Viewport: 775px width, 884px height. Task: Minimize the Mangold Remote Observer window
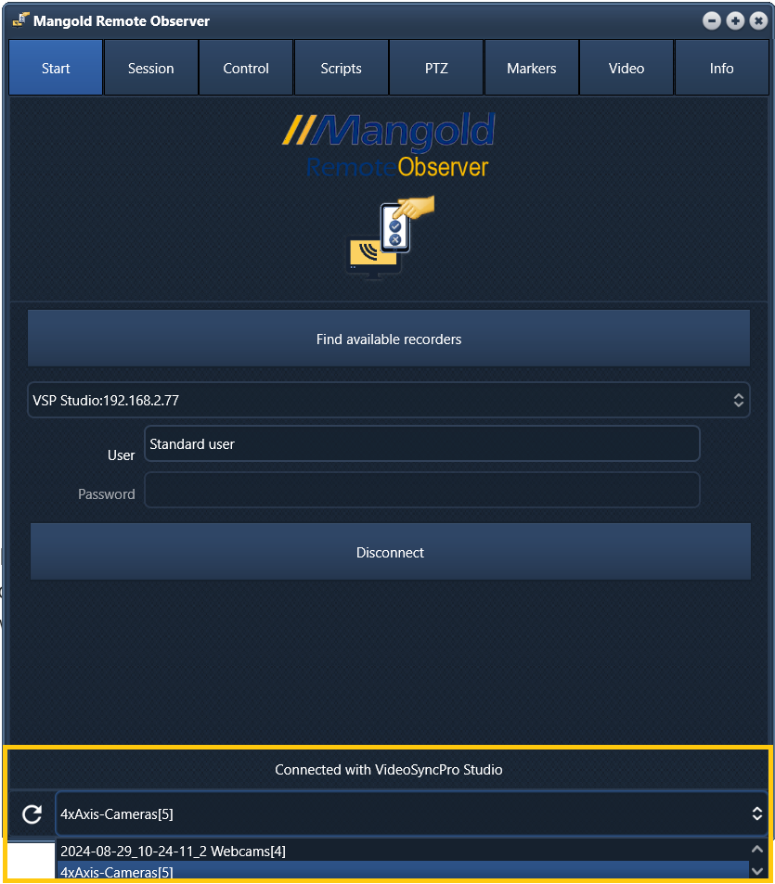pos(711,20)
